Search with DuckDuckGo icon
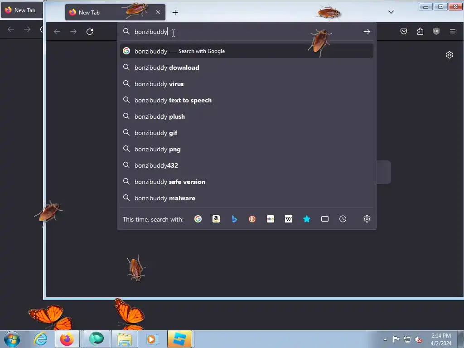This screenshot has height=348, width=464. pyautogui.click(x=252, y=219)
